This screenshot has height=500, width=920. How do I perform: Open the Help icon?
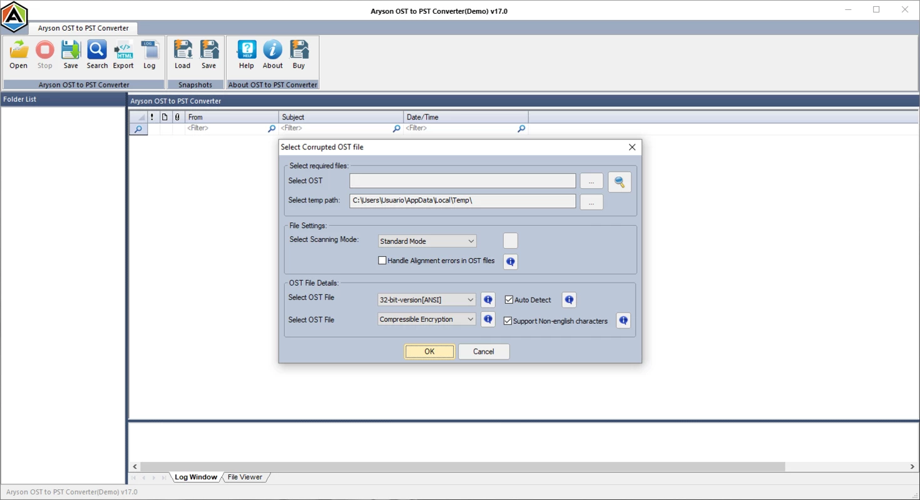tap(247, 54)
